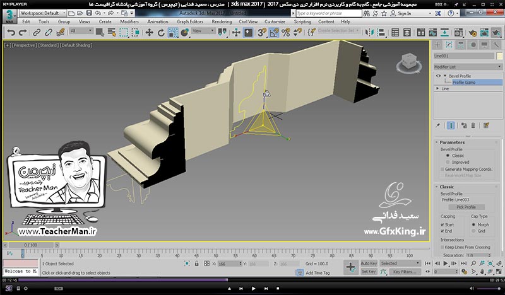
Task: Select the Rectangular Selection Region tool
Action: click(x=124, y=33)
